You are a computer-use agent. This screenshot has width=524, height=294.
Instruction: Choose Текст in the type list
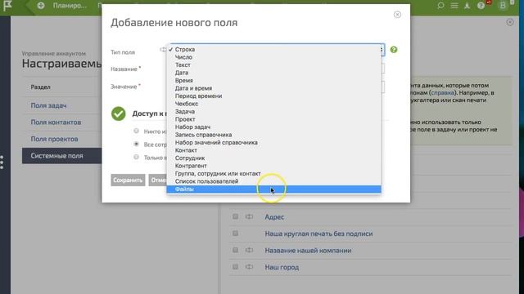coord(273,65)
